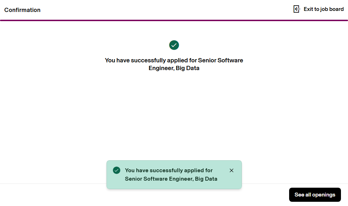Click the far left start of the purple bar
This screenshot has height=206, width=348.
2,20
